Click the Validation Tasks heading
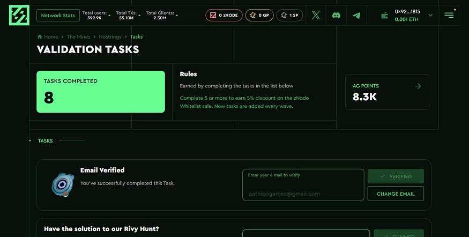The height and width of the screenshot is (237, 469). coord(88,49)
